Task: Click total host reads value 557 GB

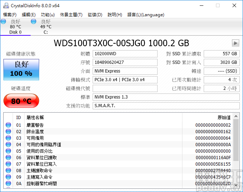Action: (222, 54)
